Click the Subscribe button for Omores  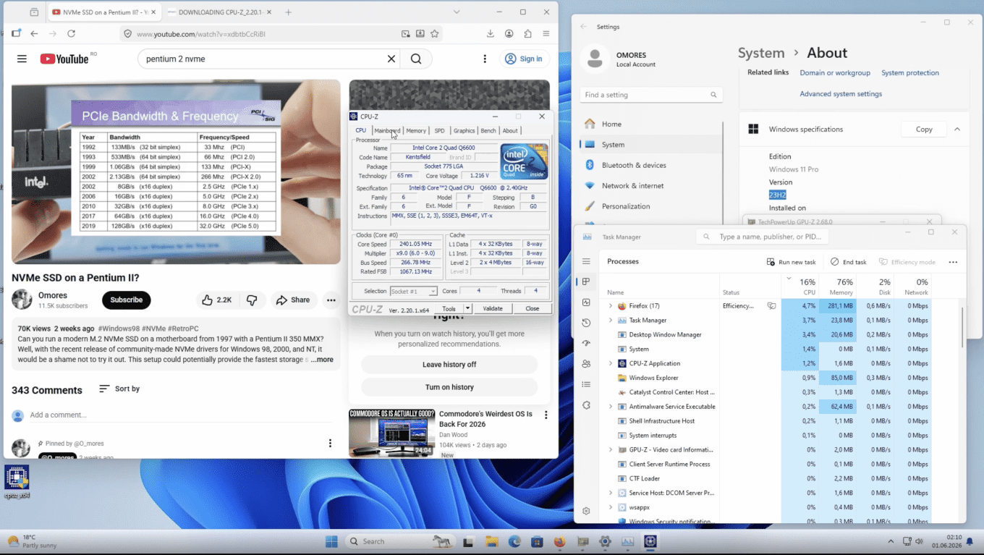point(127,300)
